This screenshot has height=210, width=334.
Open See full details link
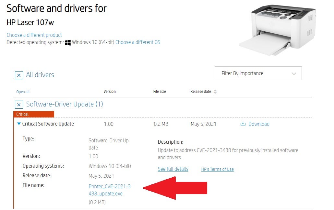tap(173, 169)
